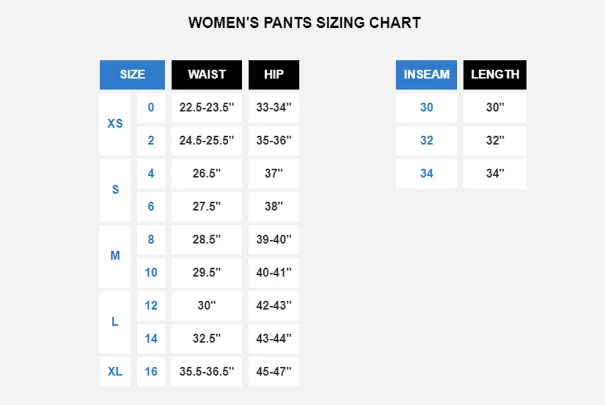605x405 pixels.
Task: Click the M size group cell
Action: click(x=115, y=256)
